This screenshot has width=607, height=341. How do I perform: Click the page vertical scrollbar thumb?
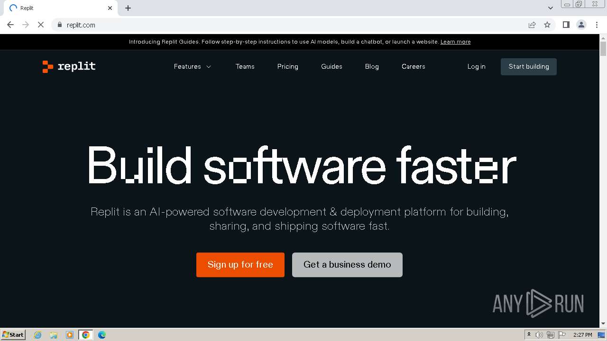pyautogui.click(x=603, y=49)
